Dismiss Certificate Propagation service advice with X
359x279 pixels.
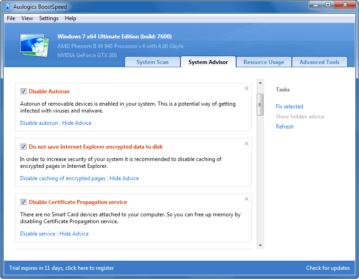tap(247, 199)
